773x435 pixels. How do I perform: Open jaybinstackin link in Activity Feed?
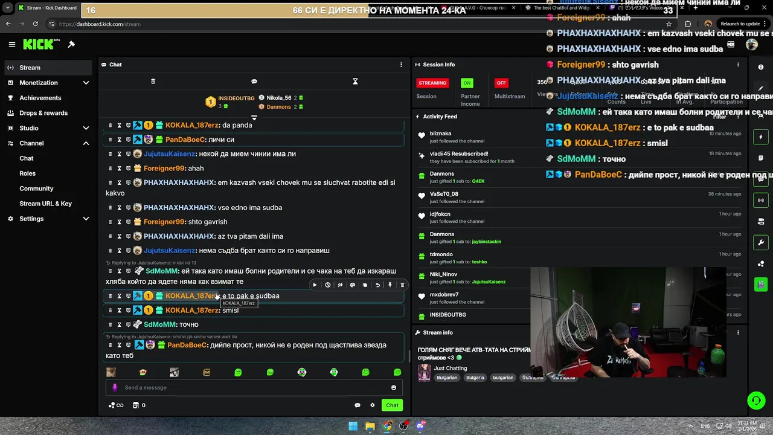(486, 242)
